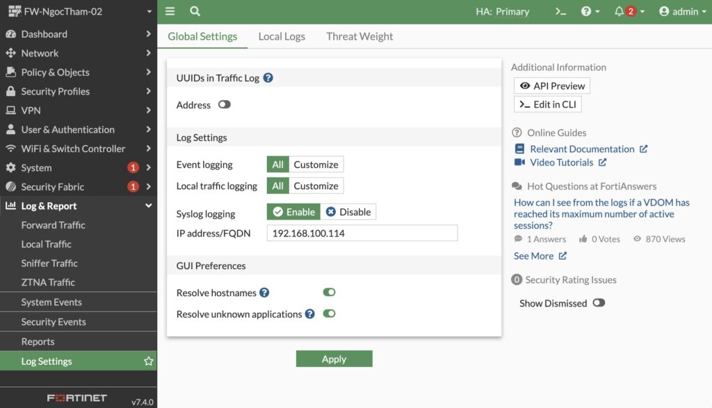Click the Apply button
This screenshot has height=408, width=712.
pyautogui.click(x=334, y=359)
